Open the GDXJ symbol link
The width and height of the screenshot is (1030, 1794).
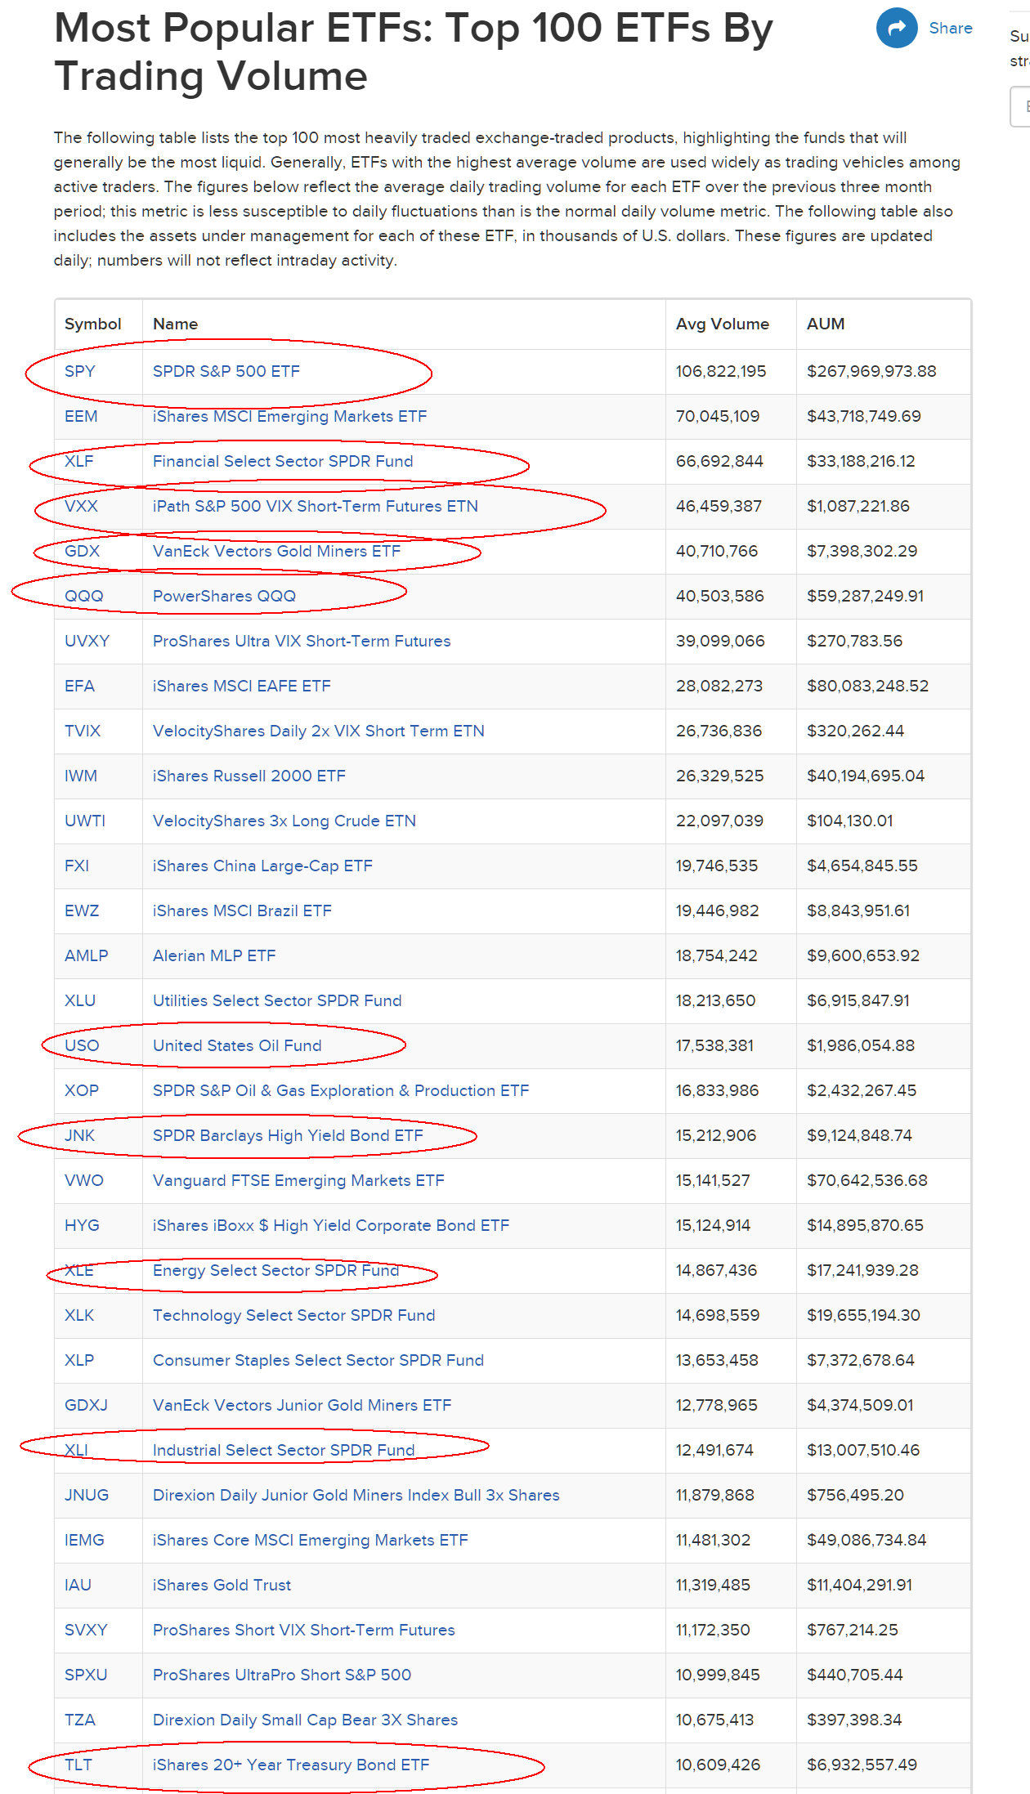pyautogui.click(x=86, y=1405)
